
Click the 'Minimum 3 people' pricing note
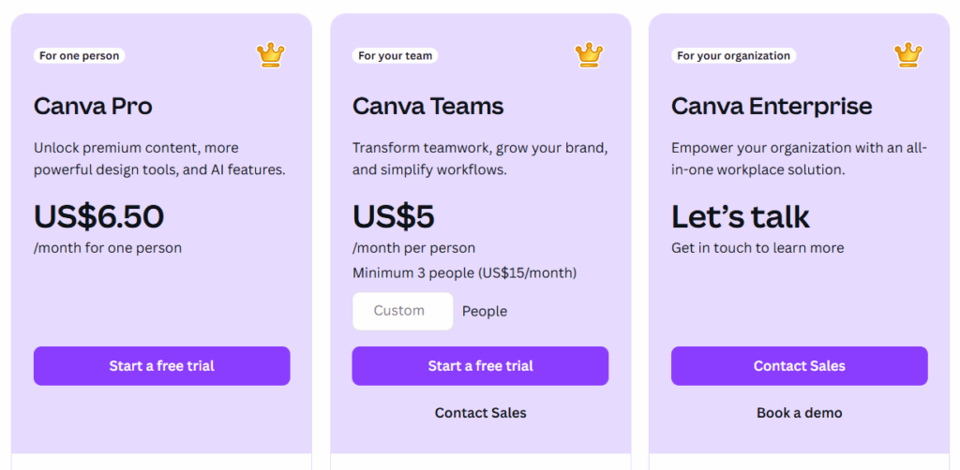(464, 273)
